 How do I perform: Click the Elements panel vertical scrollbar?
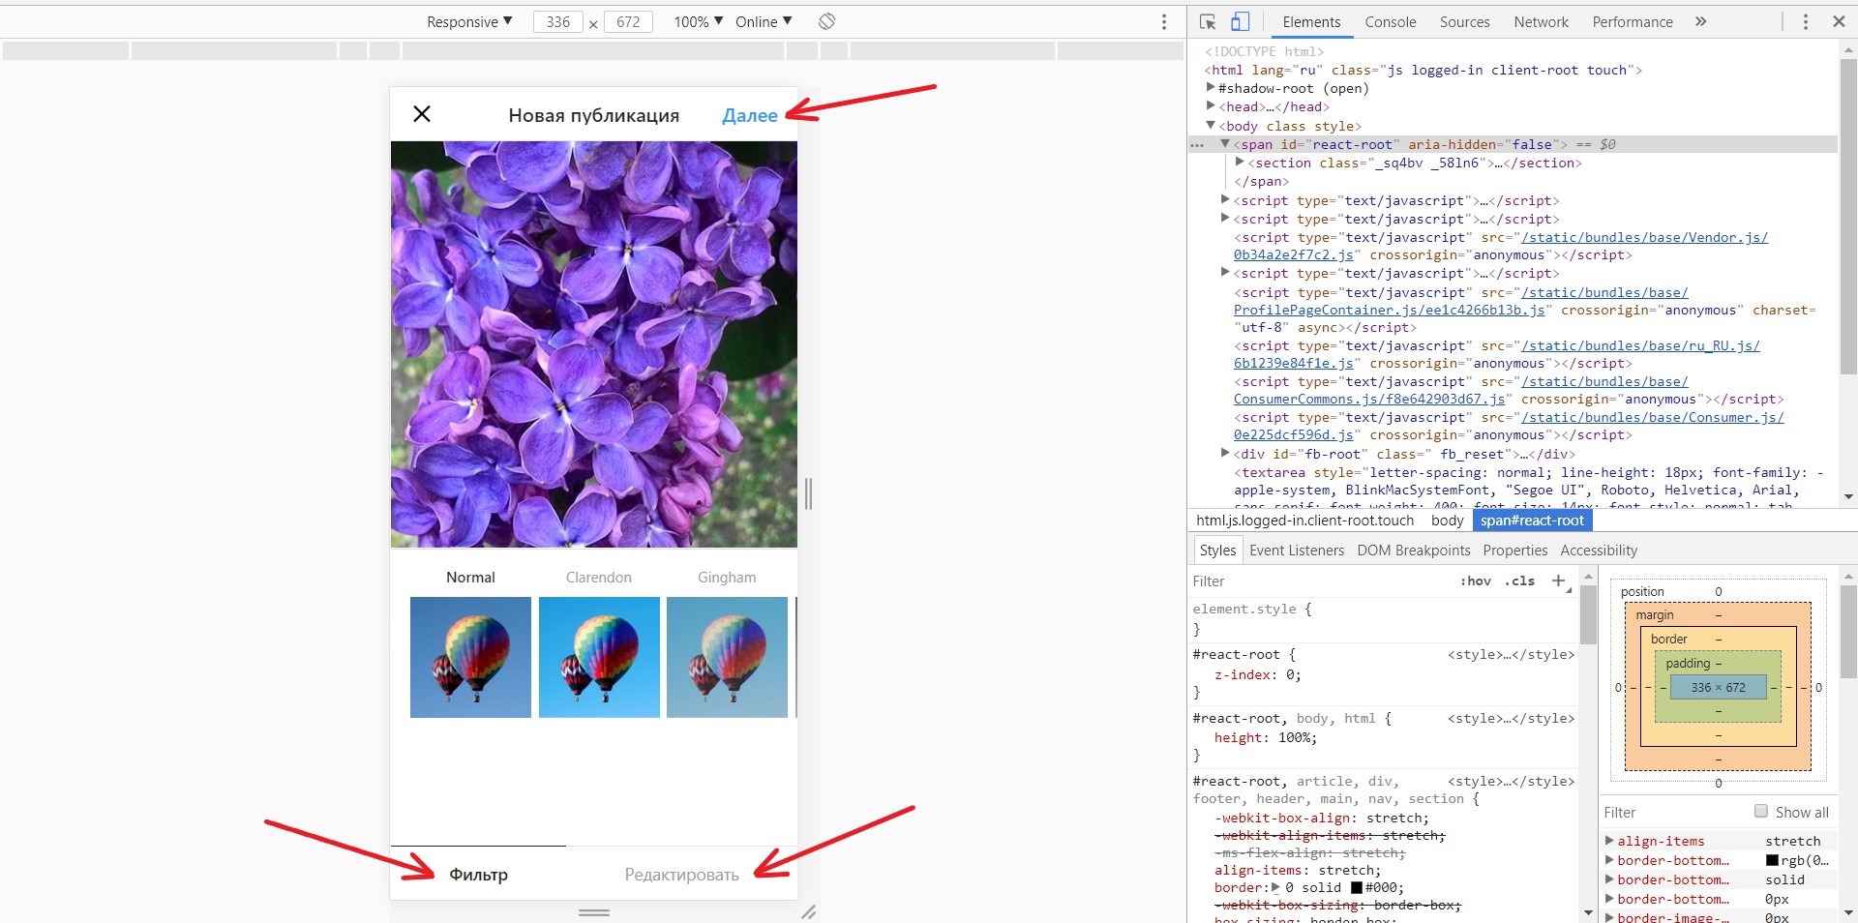1848,218
